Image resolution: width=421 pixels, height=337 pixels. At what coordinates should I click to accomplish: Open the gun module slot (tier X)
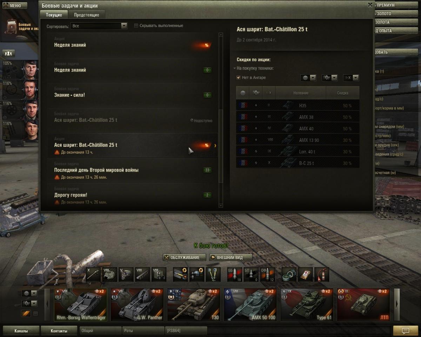click(94, 274)
